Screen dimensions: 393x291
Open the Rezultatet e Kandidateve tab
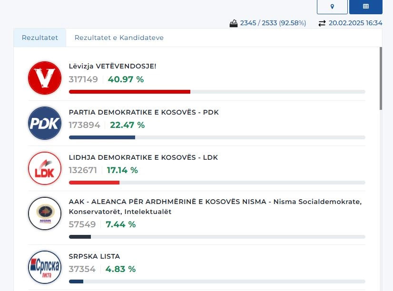(119, 38)
